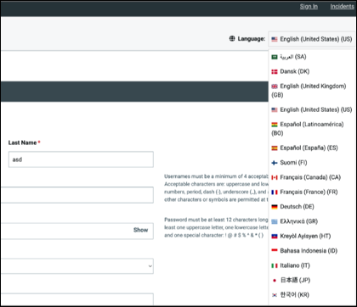Select Français (France) (FR) option
The height and width of the screenshot is (307, 357).
(x=311, y=192)
